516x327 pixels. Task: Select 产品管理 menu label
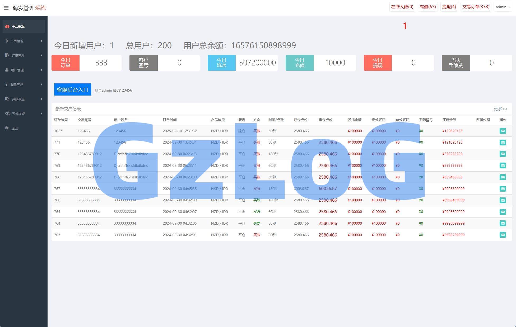click(17, 41)
